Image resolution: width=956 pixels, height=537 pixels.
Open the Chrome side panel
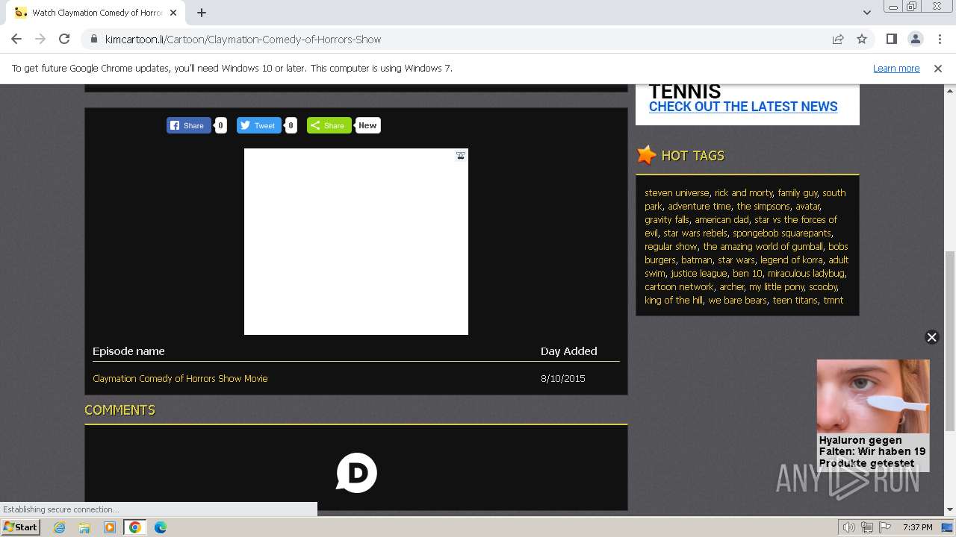click(x=891, y=39)
